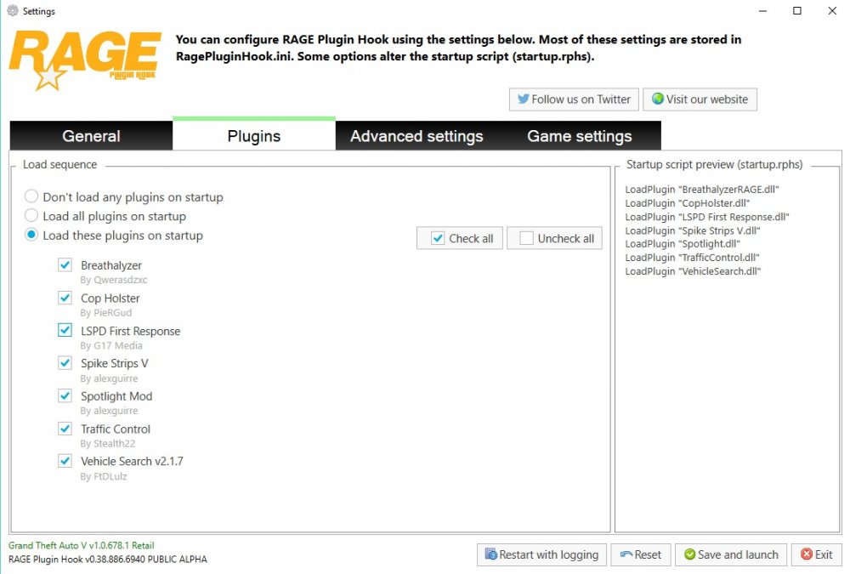Image resolution: width=850 pixels, height=574 pixels.
Task: Open the Advanced settings tab
Action: [416, 135]
